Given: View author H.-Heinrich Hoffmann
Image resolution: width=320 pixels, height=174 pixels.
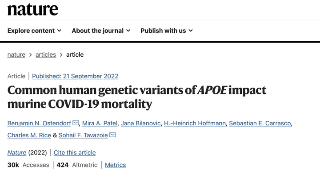Looking at the screenshot, I should (195, 123).
